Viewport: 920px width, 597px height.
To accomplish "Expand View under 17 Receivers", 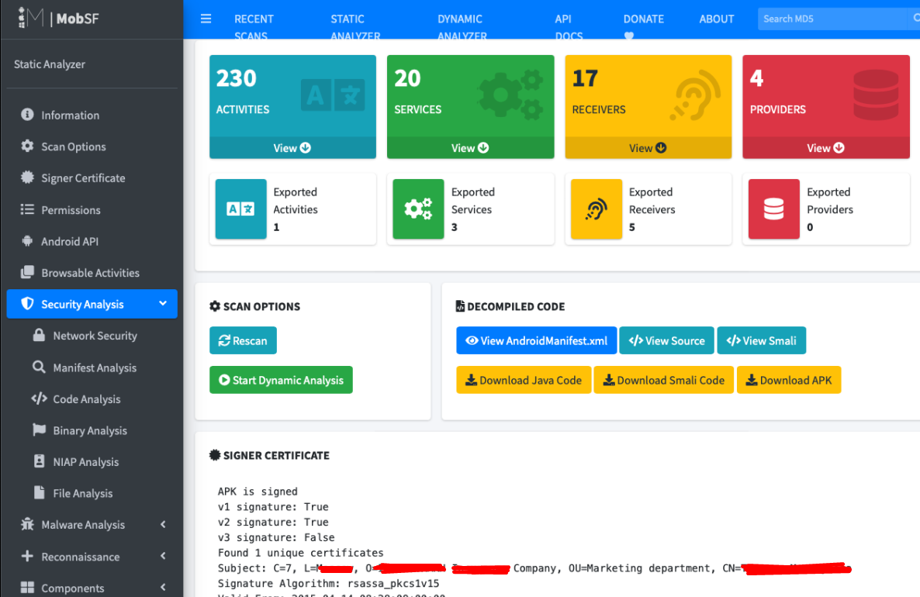I will coord(648,148).
